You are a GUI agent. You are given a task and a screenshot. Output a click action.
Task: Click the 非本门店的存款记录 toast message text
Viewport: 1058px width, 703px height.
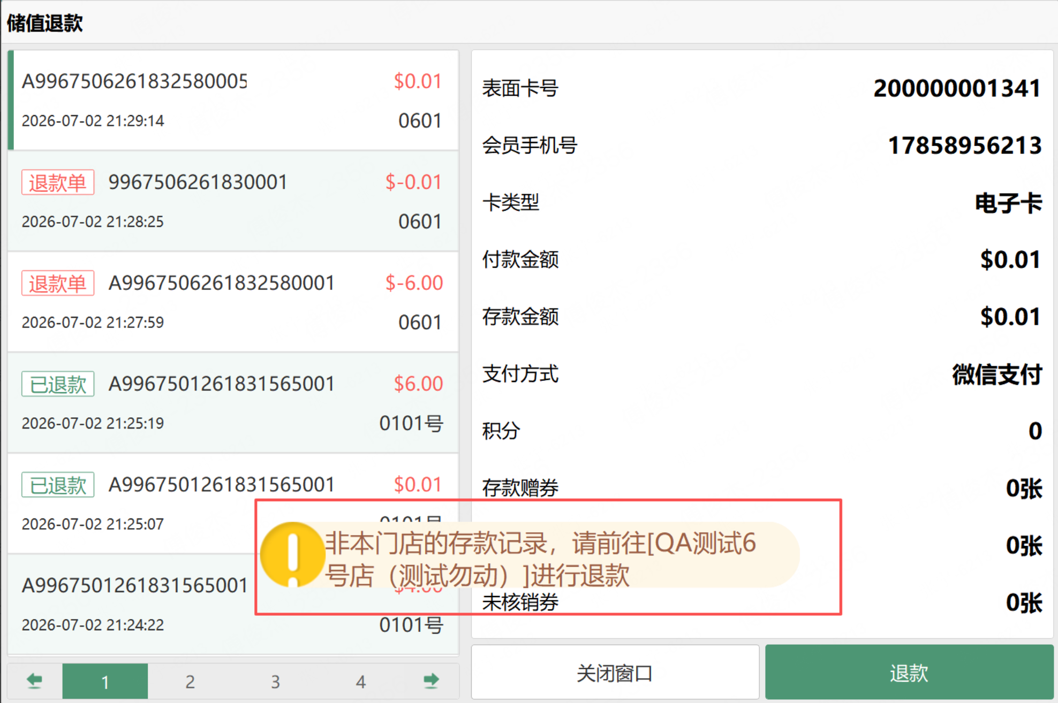click(541, 559)
